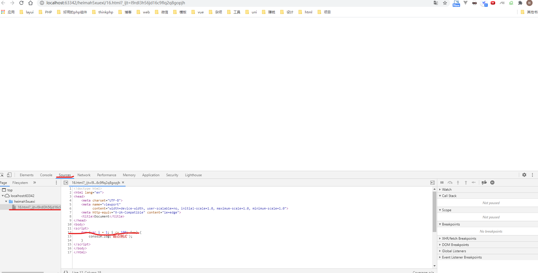Click the Step over next function icon

click(450, 182)
